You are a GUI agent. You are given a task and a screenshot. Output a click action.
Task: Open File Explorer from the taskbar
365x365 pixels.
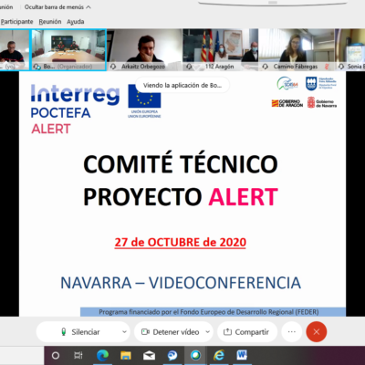point(126,355)
